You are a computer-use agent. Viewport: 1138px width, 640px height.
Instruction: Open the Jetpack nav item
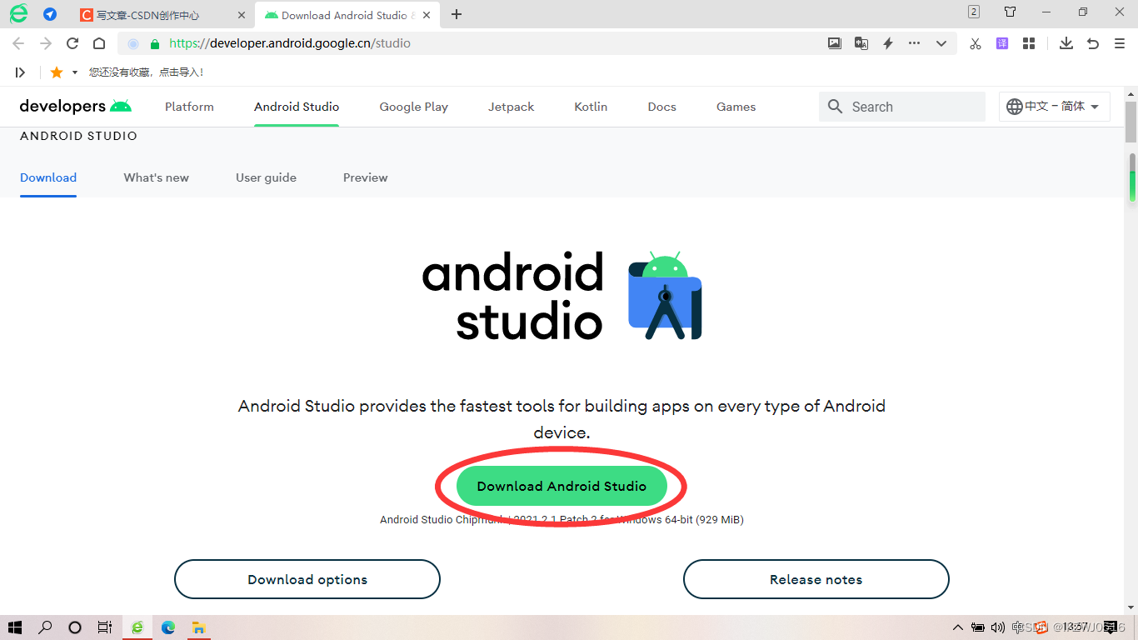[x=512, y=107]
